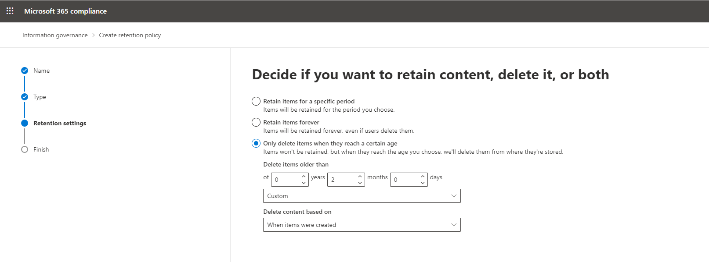709x262 pixels.
Task: Click the Finish step circle
Action: click(x=25, y=149)
